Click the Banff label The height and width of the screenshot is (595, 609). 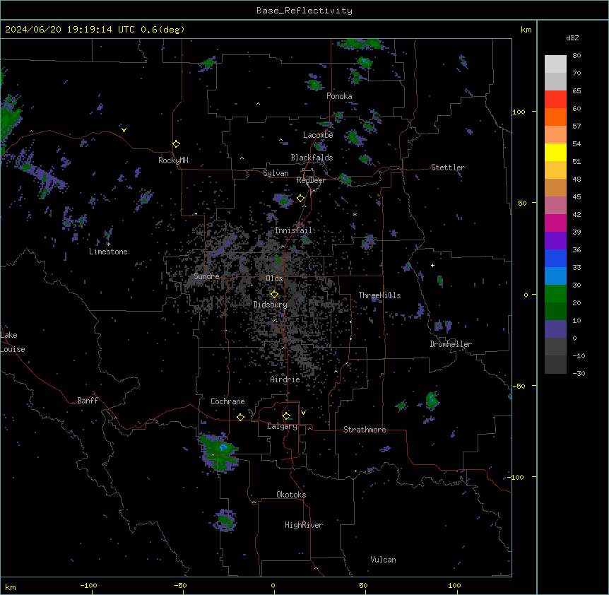tap(88, 401)
